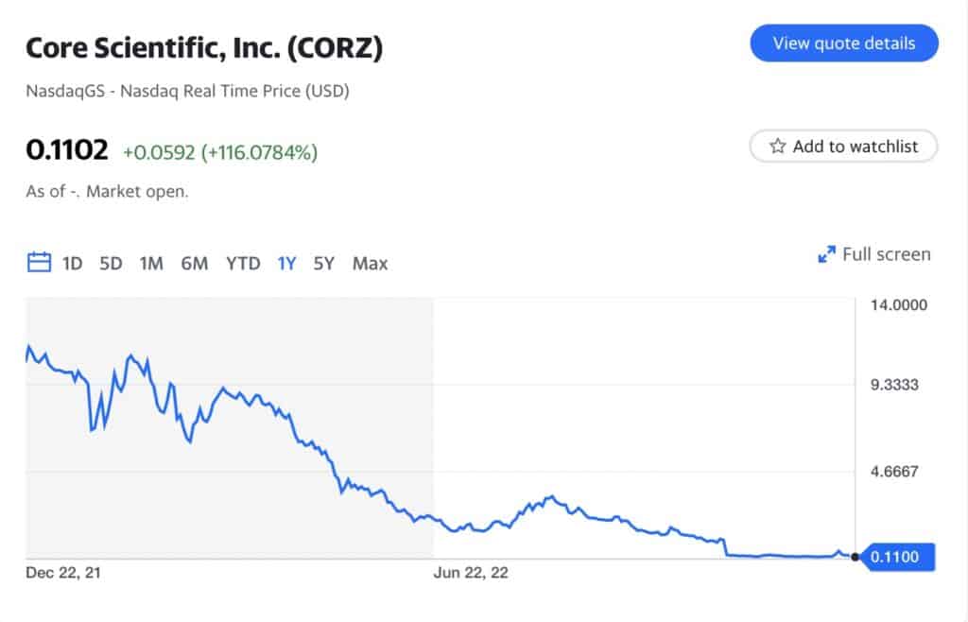This screenshot has height=622, width=968.
Task: Click View quote details button
Action: (843, 43)
